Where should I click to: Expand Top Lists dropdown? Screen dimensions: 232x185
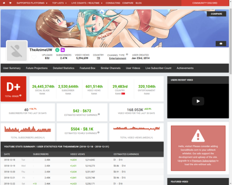59,3
